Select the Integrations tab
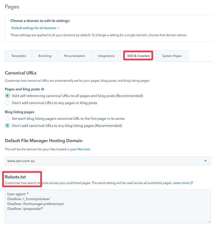 pos(106,56)
